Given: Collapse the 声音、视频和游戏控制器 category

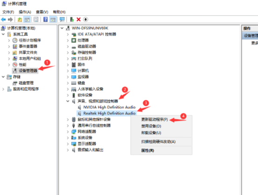Looking at the screenshot, I should coord(68,101).
